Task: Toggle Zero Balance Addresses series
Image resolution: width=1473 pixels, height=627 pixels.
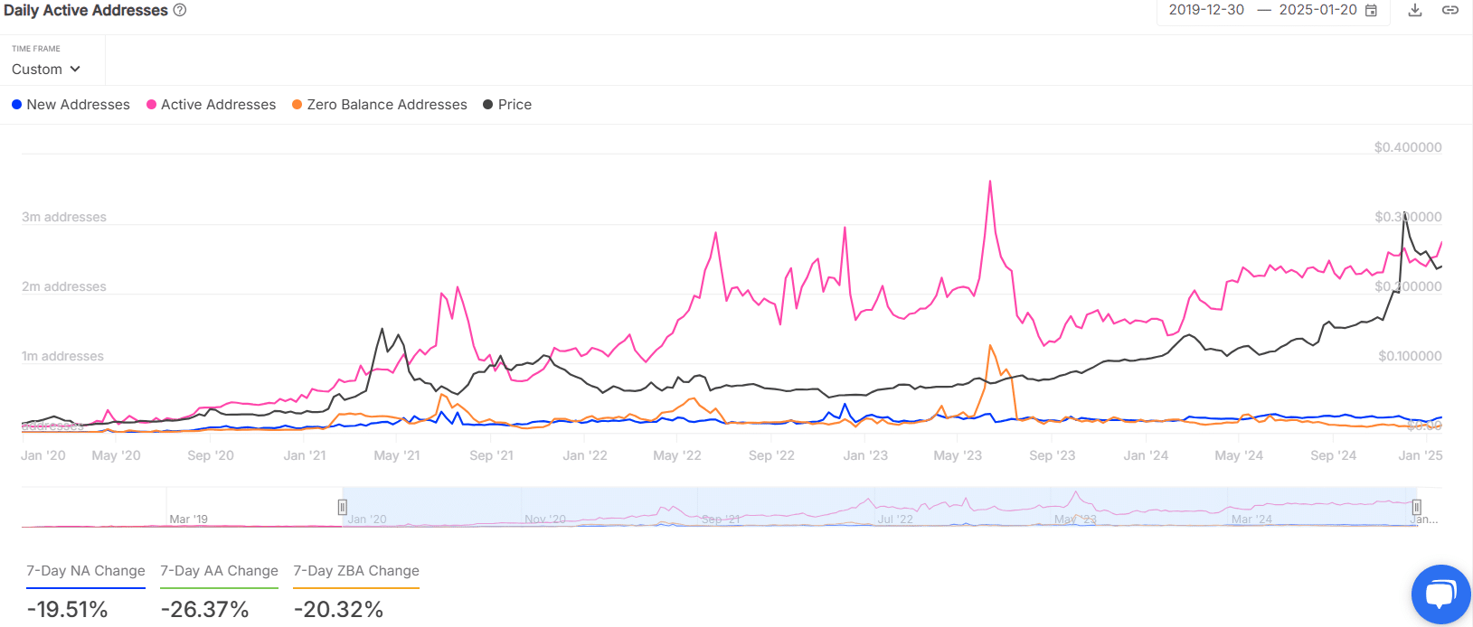Action: click(380, 105)
